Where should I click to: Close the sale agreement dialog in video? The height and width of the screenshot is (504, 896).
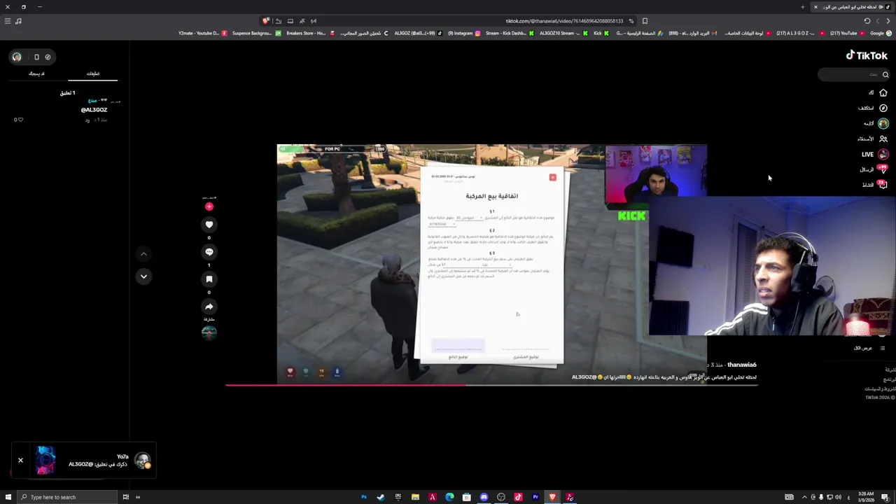[x=552, y=177]
